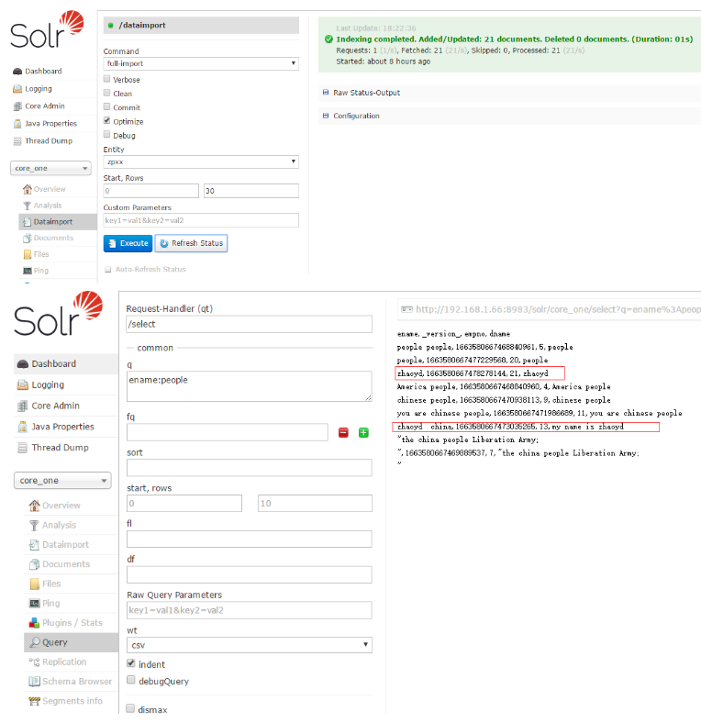Enable the dismax checkbox

tap(130, 708)
